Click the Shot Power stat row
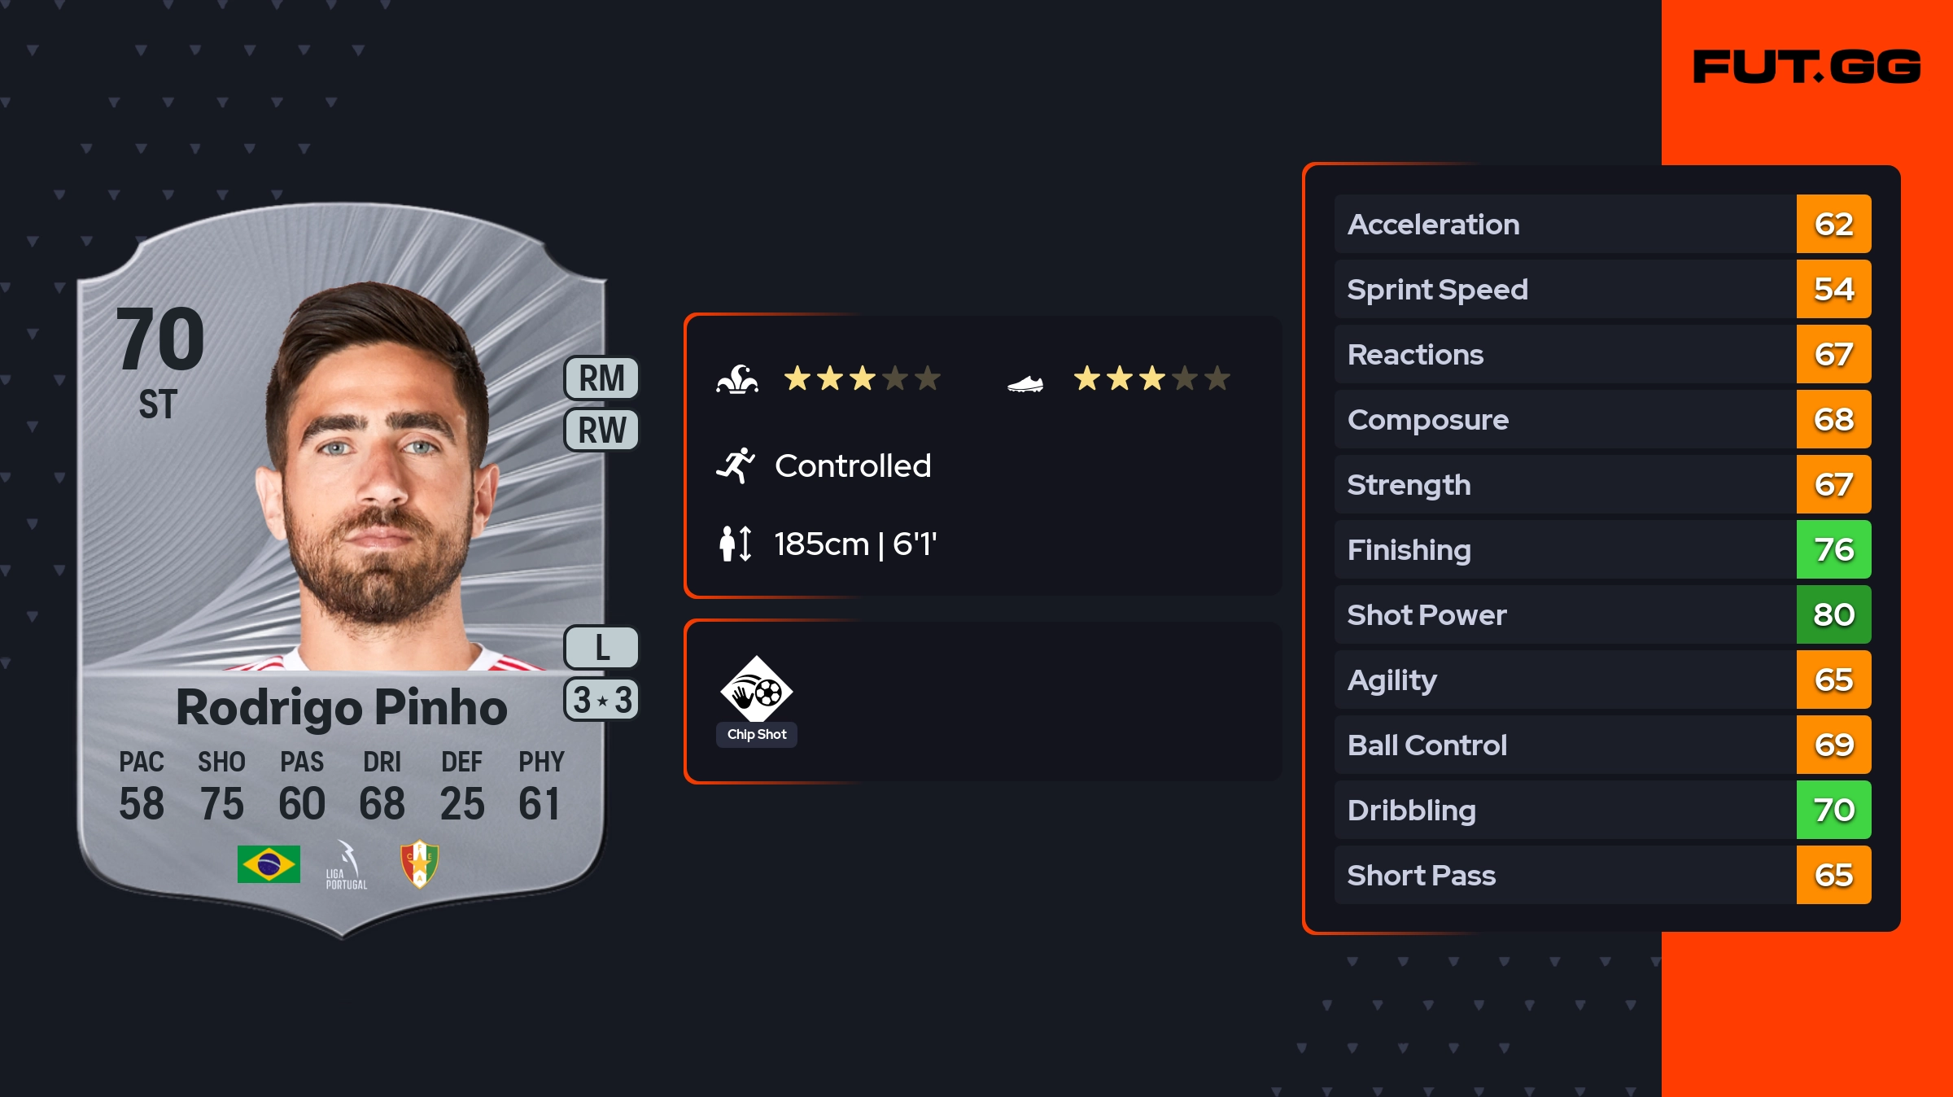Image resolution: width=1953 pixels, height=1097 pixels. click(1564, 615)
